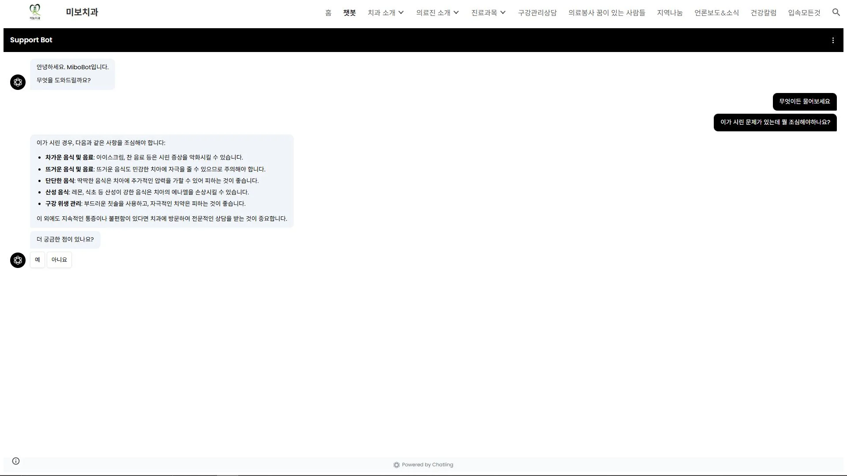Screen dimensions: 847x476
Task: Go to the 홈 menu item
Action: (328, 13)
